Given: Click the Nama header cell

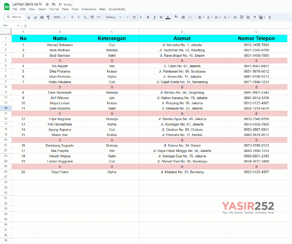Looking at the screenshot, I should click(x=60, y=38).
